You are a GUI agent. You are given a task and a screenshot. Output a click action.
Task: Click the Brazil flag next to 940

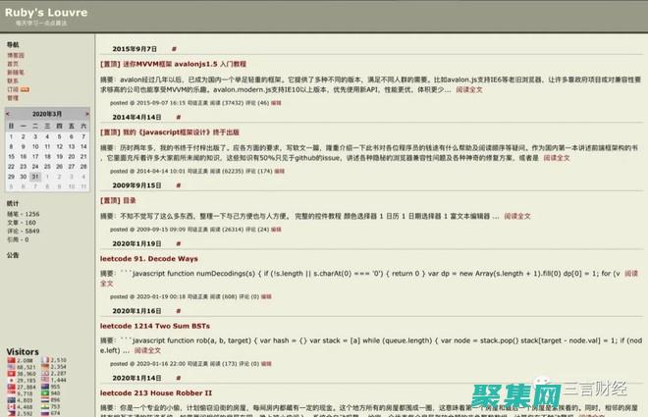[45, 393]
